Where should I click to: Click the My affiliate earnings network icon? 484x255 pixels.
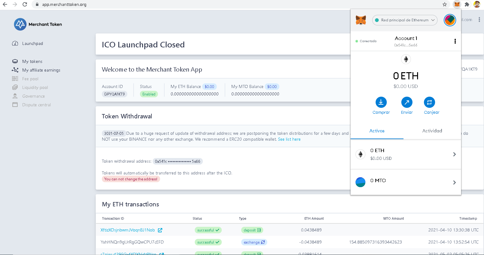(x=15, y=70)
